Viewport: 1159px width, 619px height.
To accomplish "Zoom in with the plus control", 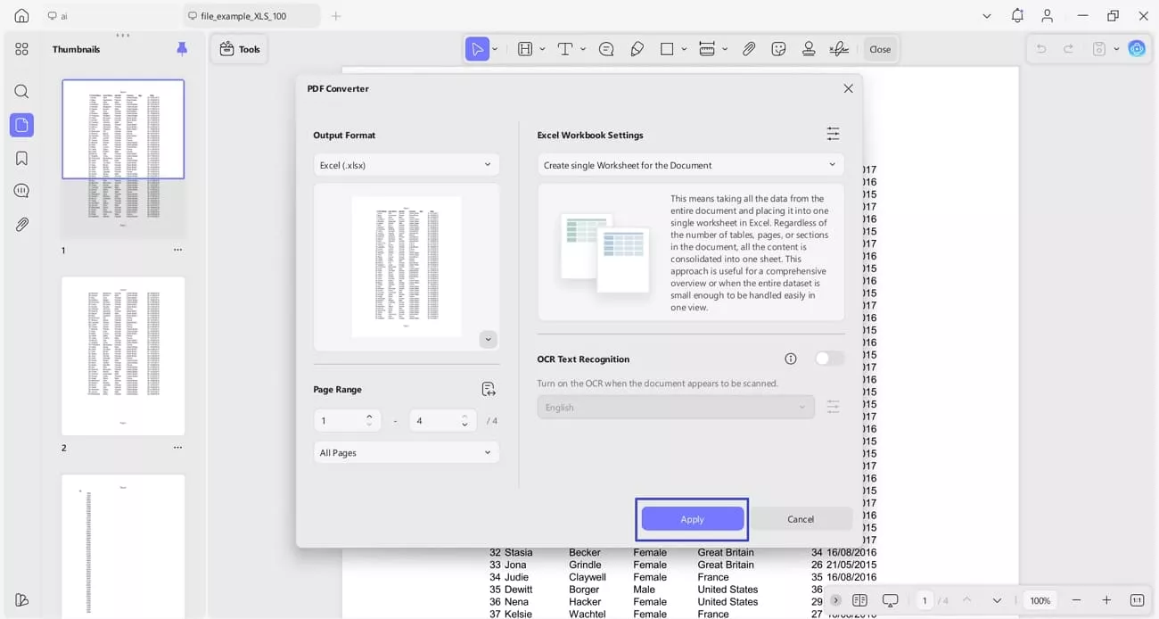I will (1106, 600).
